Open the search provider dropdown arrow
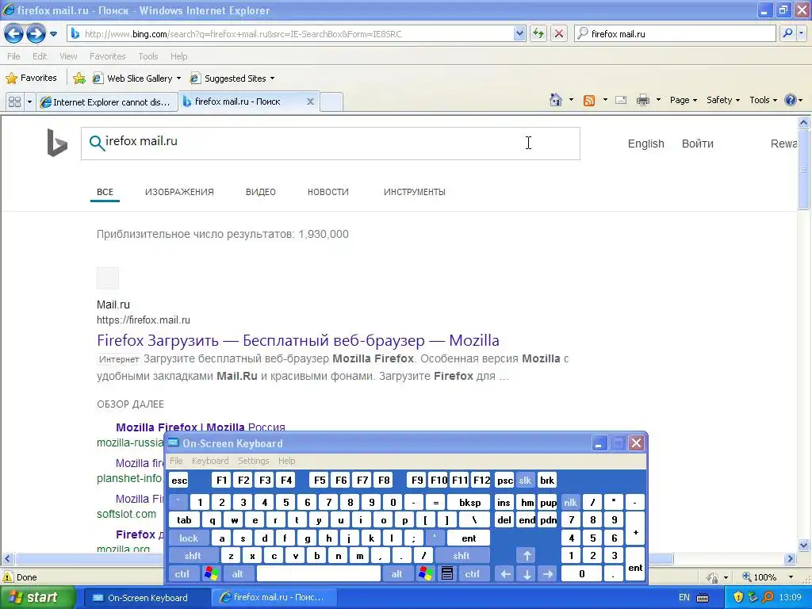This screenshot has width=812, height=609. point(801,33)
